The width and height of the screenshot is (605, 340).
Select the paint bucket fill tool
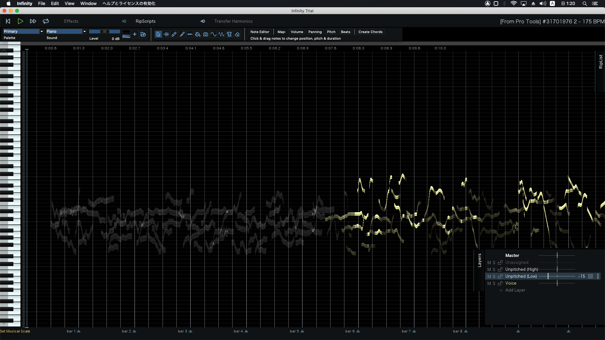[198, 34]
